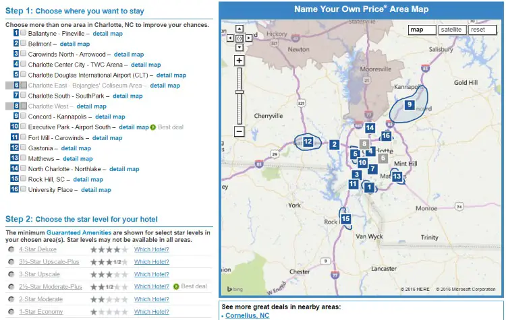Tick the Fort Mill - Carowinds checkbox

click(23, 137)
